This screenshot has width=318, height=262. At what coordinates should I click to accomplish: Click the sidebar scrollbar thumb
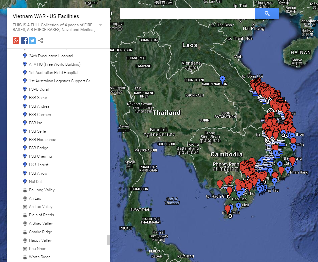(108, 240)
